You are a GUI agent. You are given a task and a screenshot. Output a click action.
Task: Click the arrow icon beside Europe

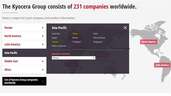tap(43, 28)
